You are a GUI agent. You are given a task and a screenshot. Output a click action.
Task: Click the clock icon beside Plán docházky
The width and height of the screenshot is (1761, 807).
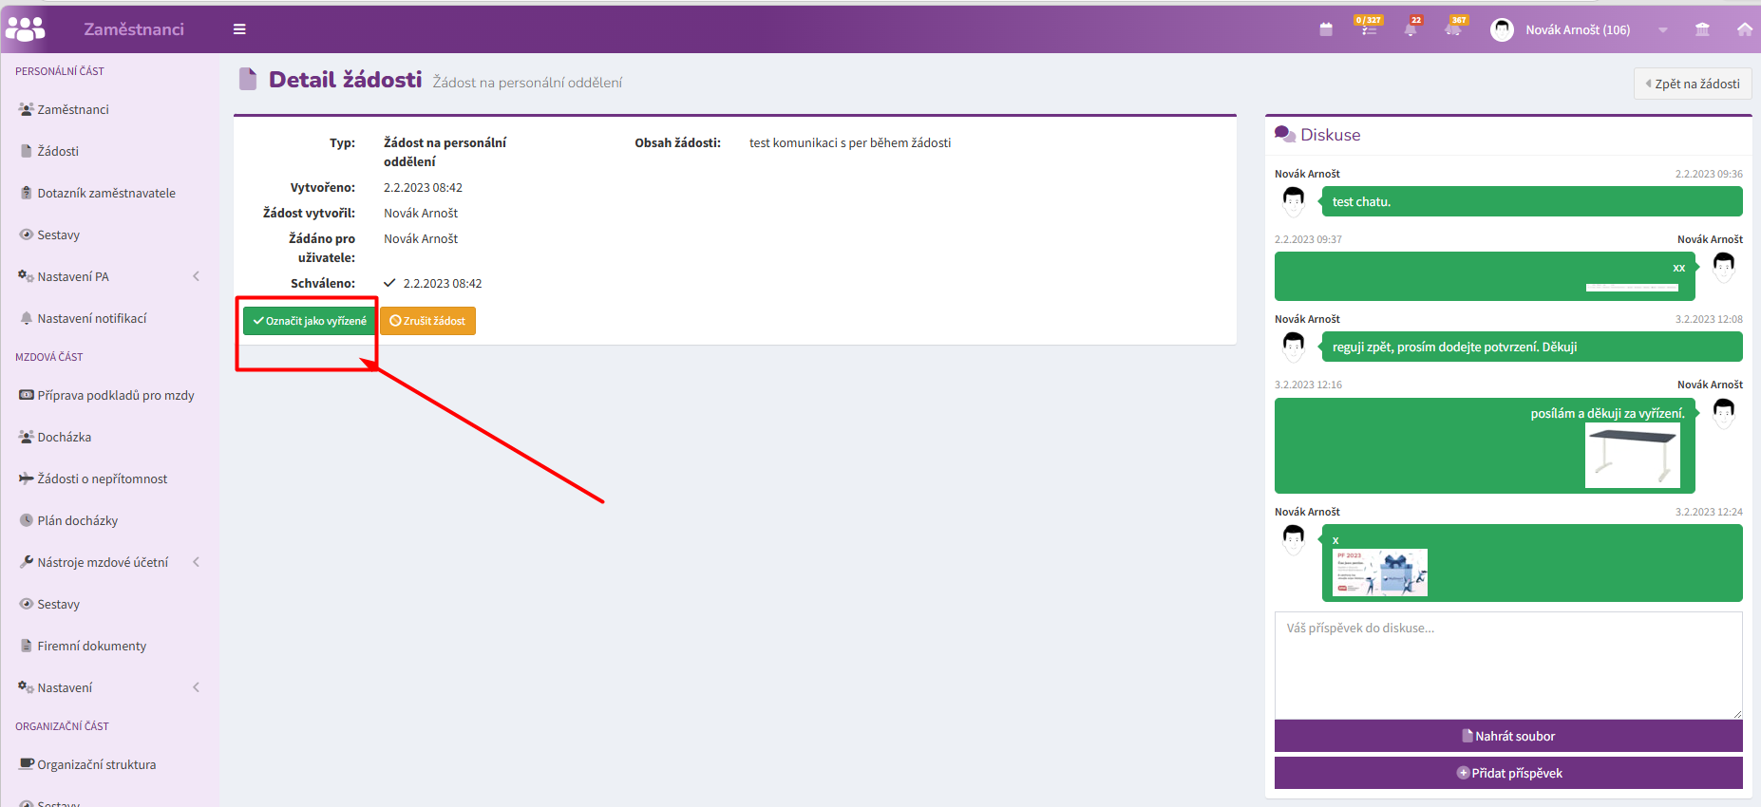27,520
